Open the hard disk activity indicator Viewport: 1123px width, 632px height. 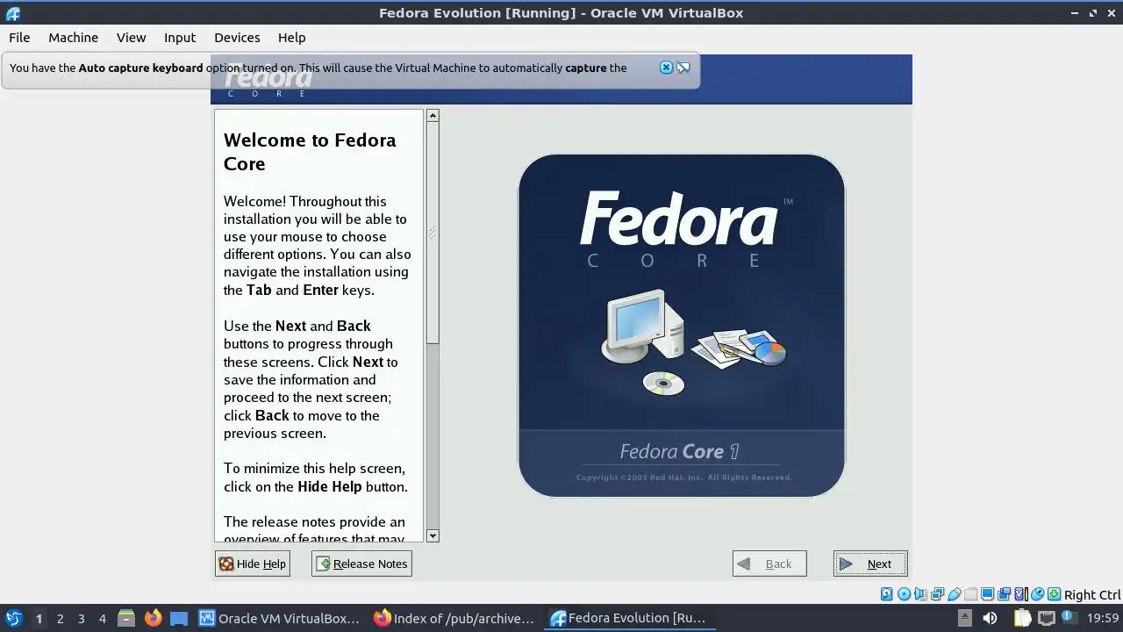[x=886, y=594]
